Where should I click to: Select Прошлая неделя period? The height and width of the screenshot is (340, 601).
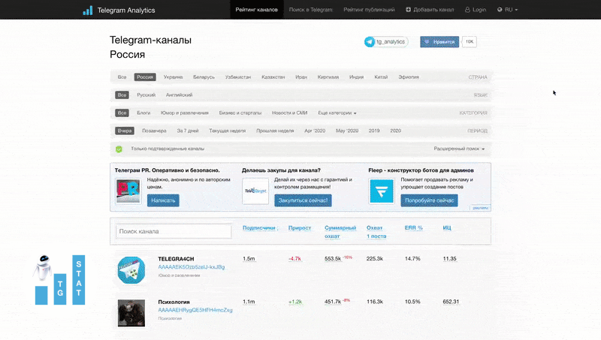[275, 131]
